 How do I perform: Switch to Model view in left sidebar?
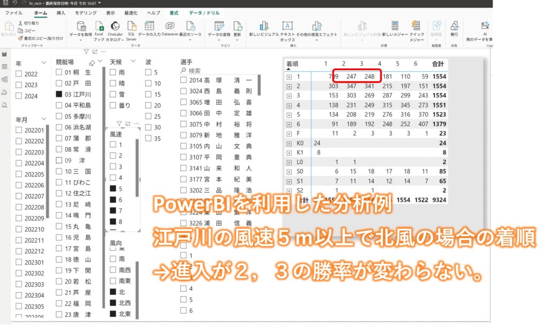(x=4, y=79)
